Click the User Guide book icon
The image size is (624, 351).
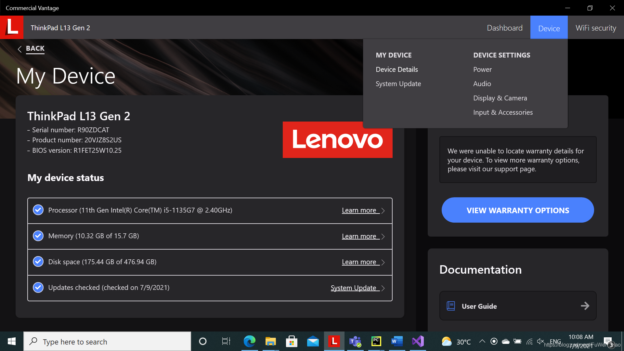451,306
